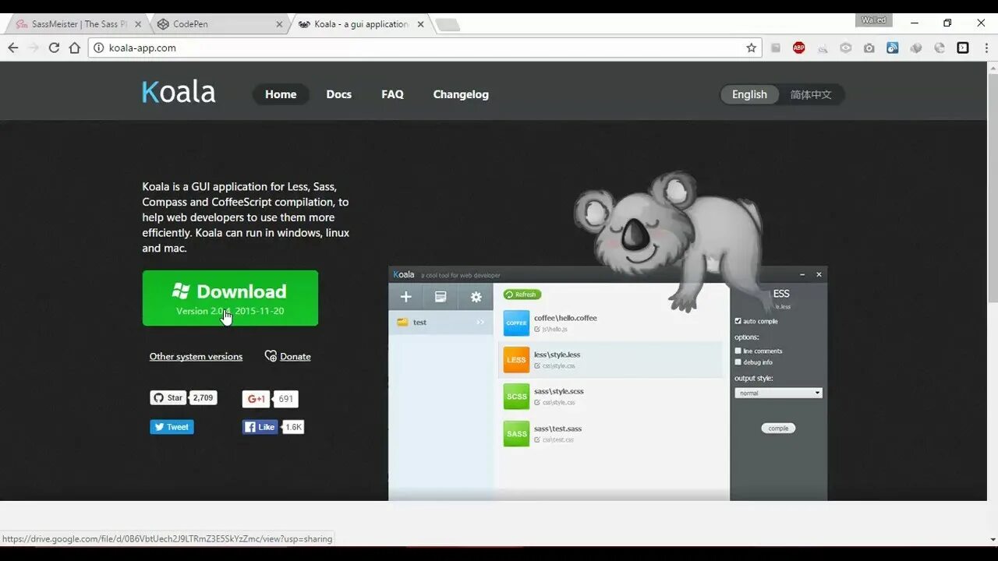
Task: Open Other system versions link
Action: pos(196,356)
